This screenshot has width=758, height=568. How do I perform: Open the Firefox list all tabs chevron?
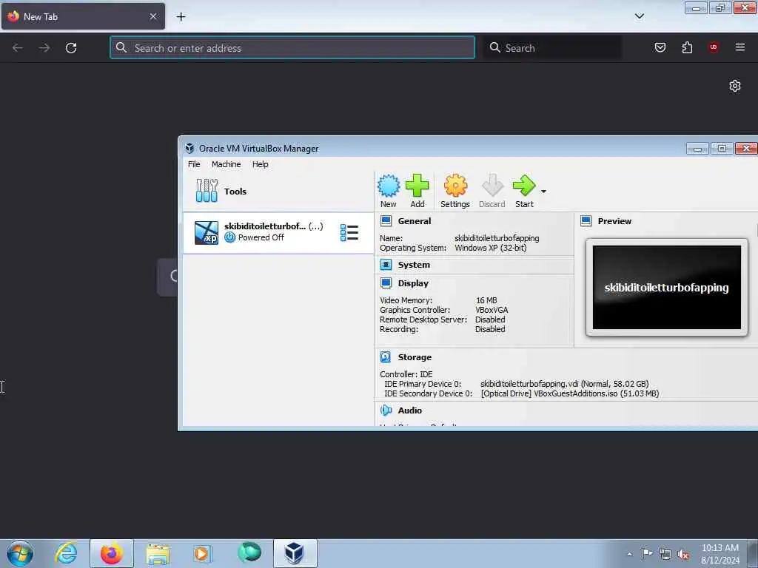point(639,16)
